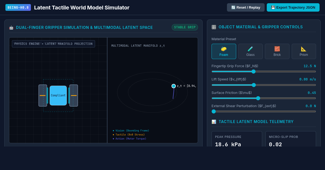The image size is (325, 170).
Task: Click the Physics Engine + Latent Manifold label
Action: pyautogui.click(x=53, y=44)
